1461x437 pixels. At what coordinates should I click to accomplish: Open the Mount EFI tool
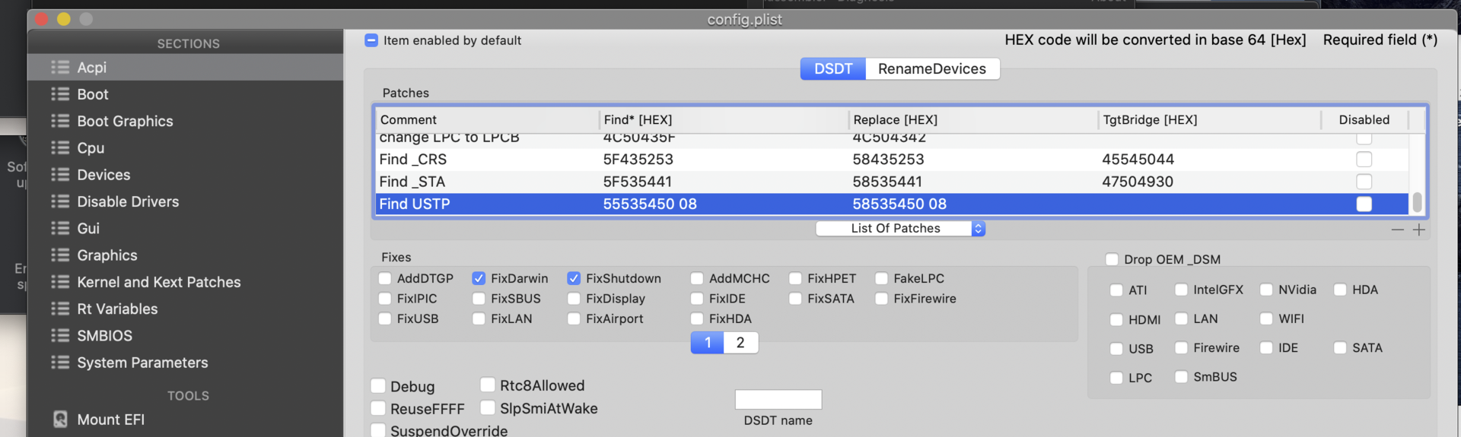[x=185, y=420]
